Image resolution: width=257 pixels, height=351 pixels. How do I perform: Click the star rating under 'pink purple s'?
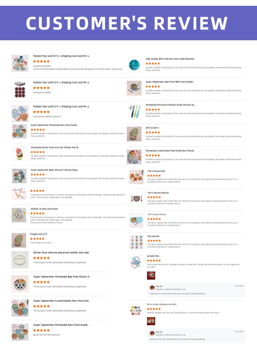pyautogui.click(x=153, y=133)
